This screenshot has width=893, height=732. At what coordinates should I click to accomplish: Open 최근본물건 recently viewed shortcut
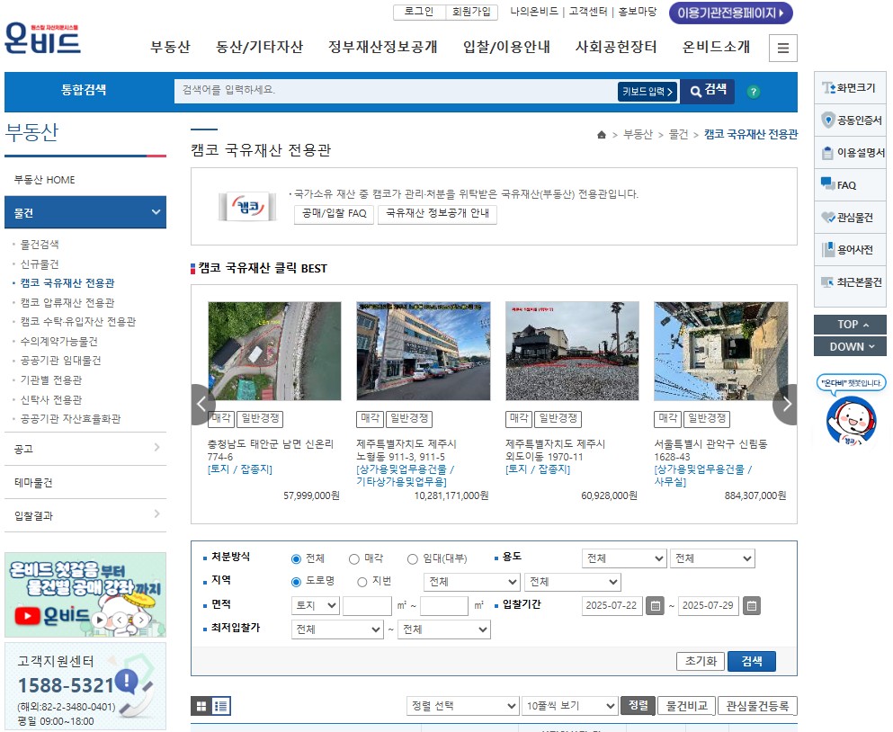point(850,282)
